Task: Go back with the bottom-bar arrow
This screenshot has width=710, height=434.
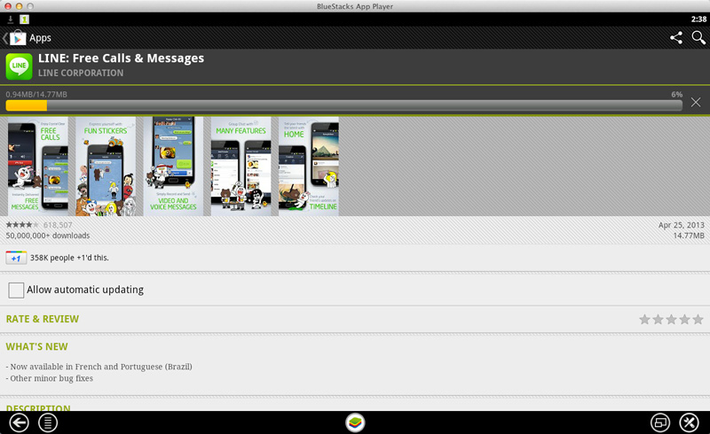Action: pyautogui.click(x=19, y=422)
